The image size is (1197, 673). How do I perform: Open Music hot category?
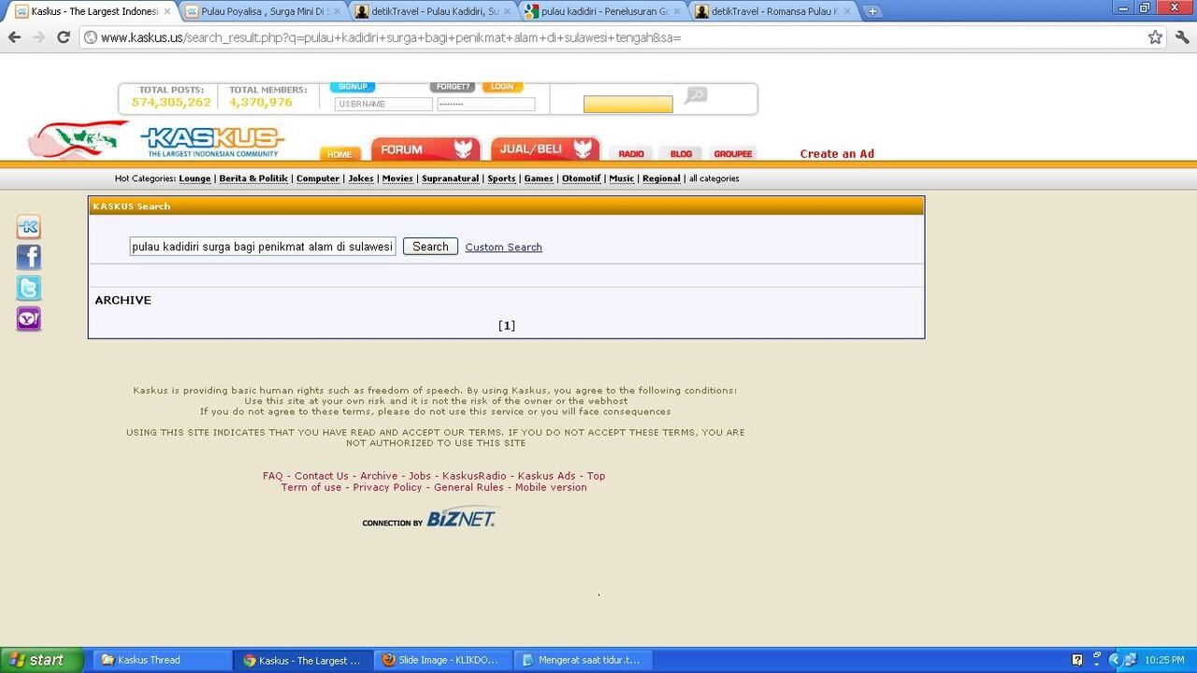[622, 179]
